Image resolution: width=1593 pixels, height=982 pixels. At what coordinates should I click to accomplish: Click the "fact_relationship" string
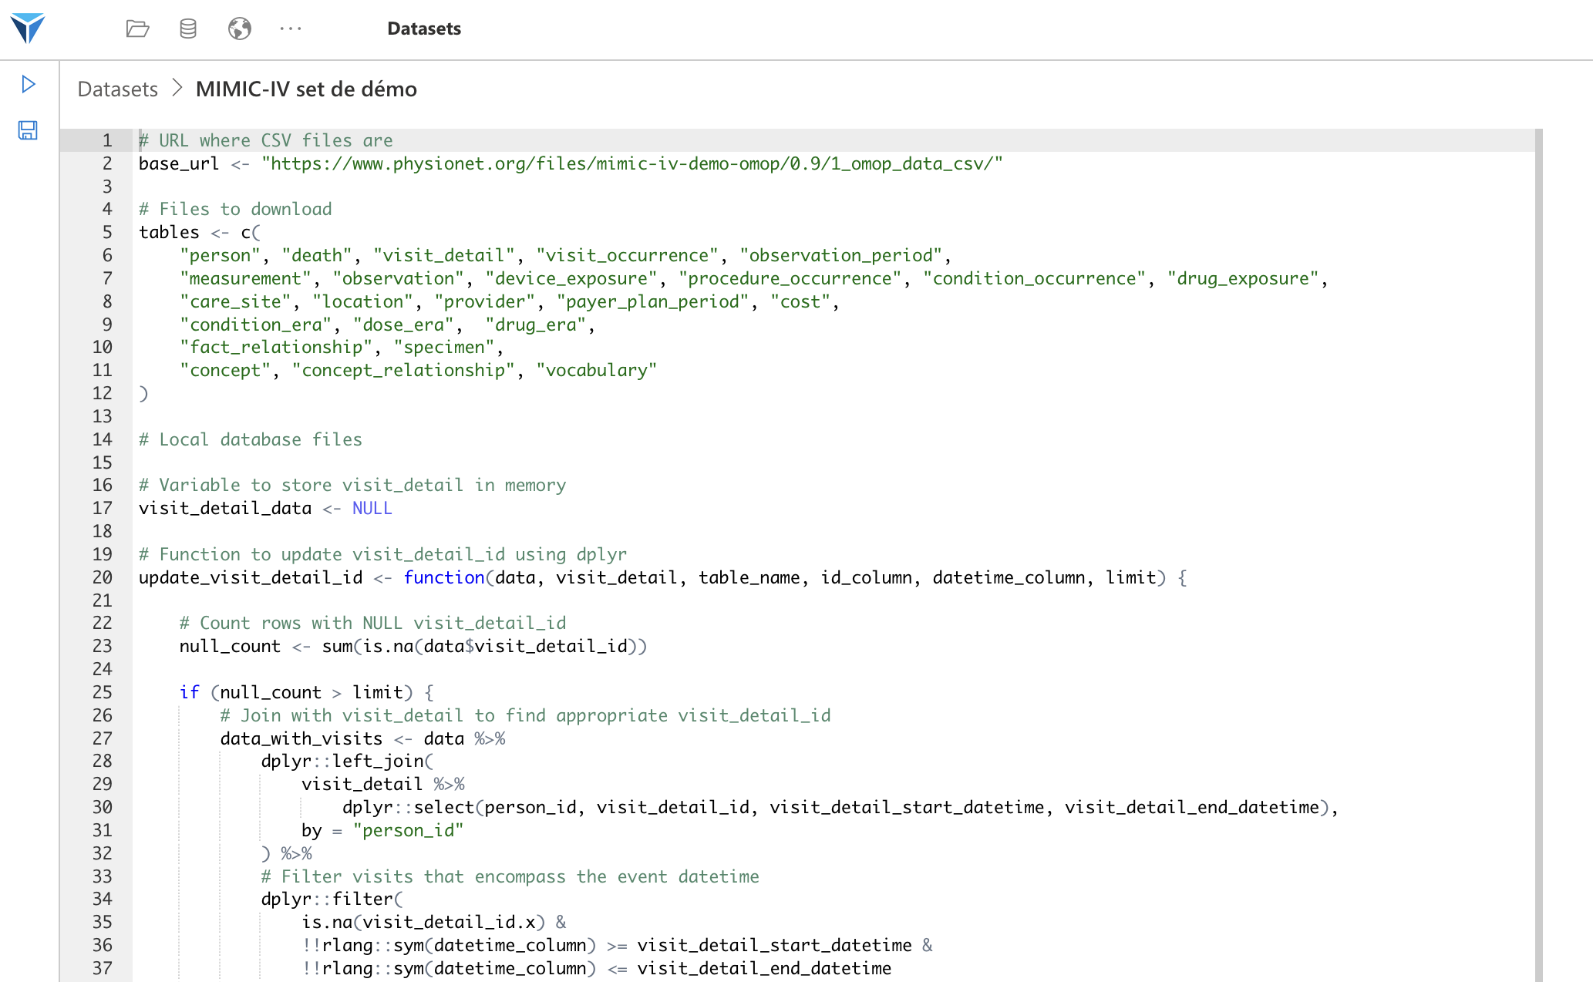[276, 347]
